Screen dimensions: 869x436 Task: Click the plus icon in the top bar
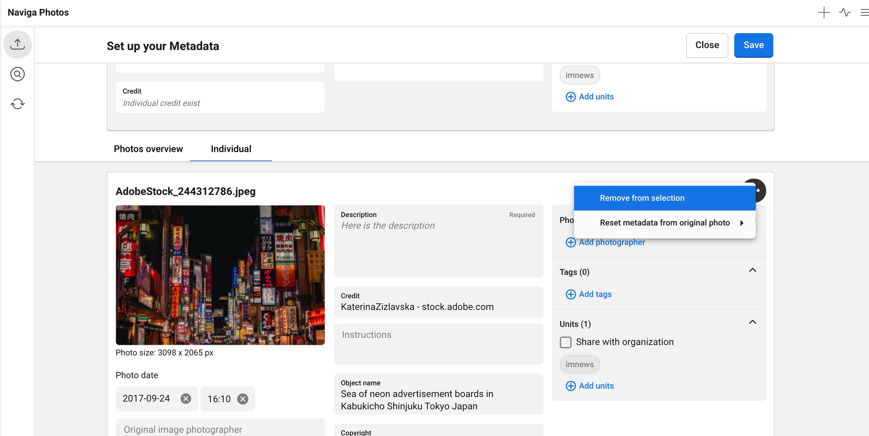[x=824, y=12]
